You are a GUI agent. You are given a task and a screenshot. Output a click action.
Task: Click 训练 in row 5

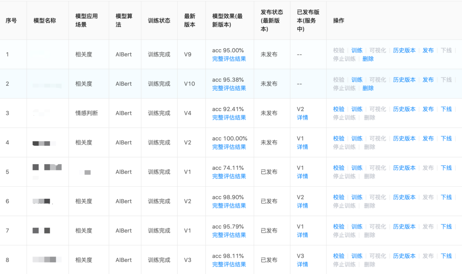[357, 168]
